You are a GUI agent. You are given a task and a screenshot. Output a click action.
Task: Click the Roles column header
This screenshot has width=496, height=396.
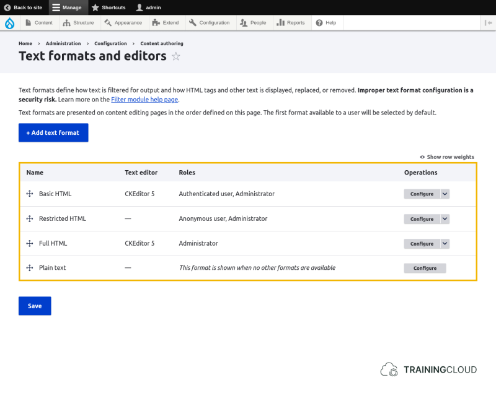click(x=187, y=173)
